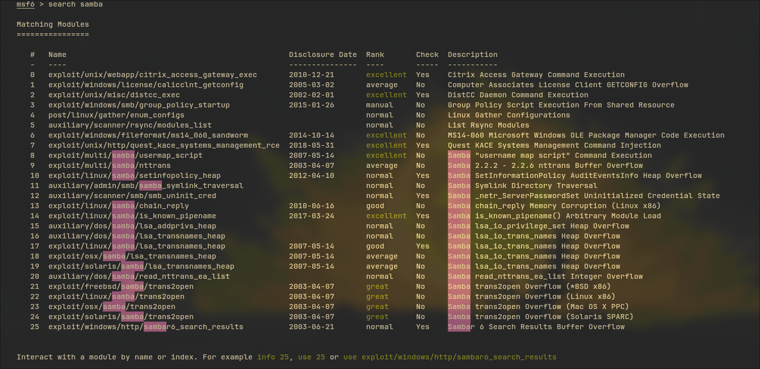Click description 'Samba Symlink Directory Traversal'
760x369 pixels.
[x=522, y=186]
